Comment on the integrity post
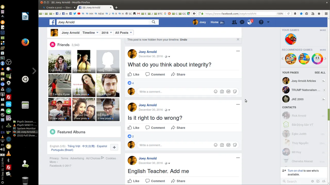This screenshot has width=330, height=185. click(x=155, y=75)
